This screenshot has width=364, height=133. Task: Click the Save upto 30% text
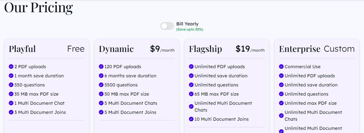pos(190,29)
